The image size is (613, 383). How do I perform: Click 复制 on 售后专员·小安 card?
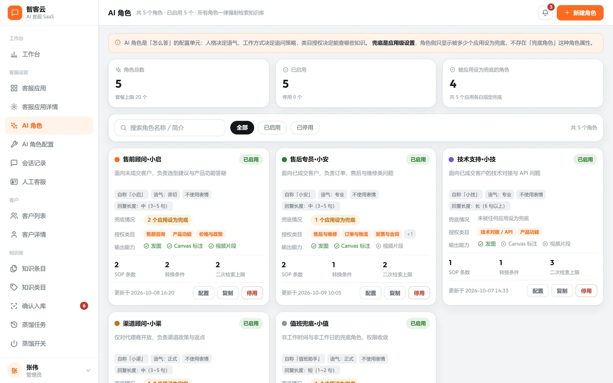click(395, 293)
